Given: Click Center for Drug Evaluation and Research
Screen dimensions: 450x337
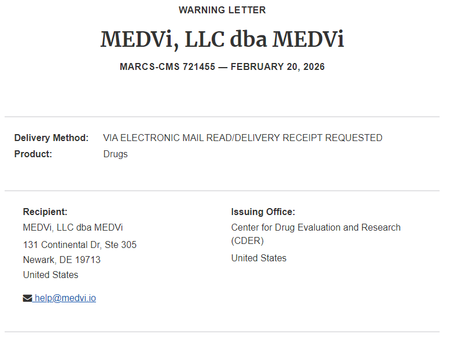Looking at the screenshot, I should click(316, 227).
